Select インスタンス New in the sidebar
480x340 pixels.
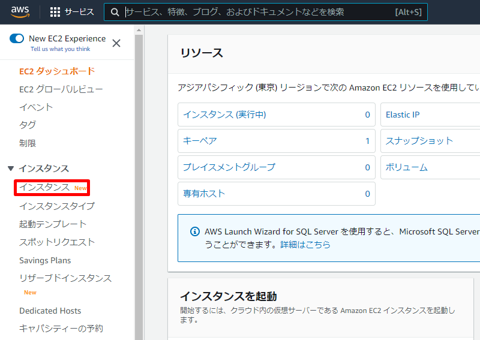click(52, 188)
